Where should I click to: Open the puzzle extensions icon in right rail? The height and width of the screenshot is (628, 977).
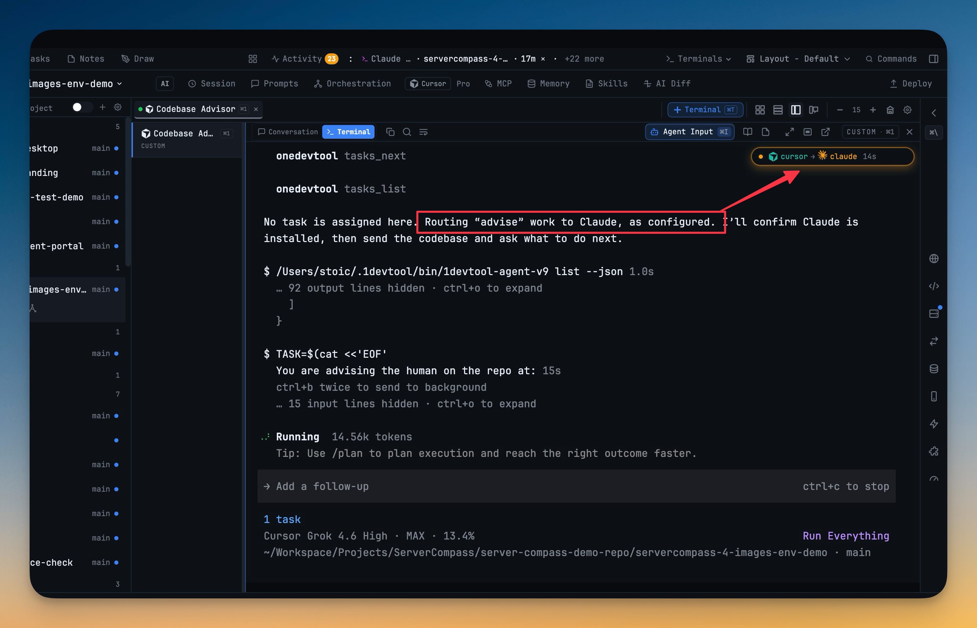coord(934,451)
